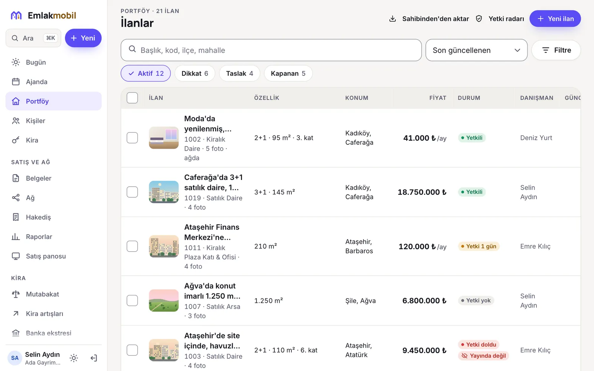This screenshot has width=594, height=371.
Task: Create a listing with Yeni ilan button
Action: [x=555, y=19]
